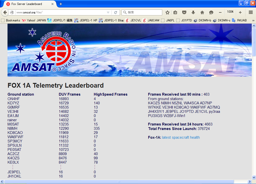Click the vertical scrollbar up arrow

coord(254,26)
